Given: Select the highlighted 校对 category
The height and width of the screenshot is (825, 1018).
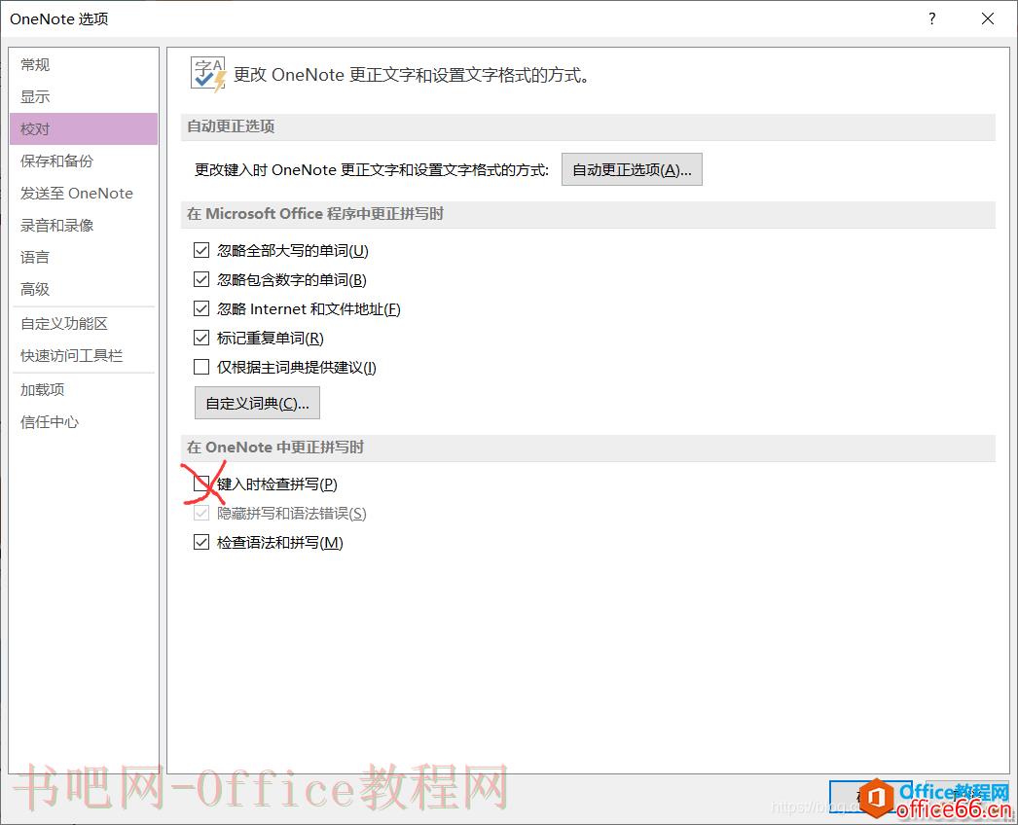Looking at the screenshot, I should click(x=84, y=128).
